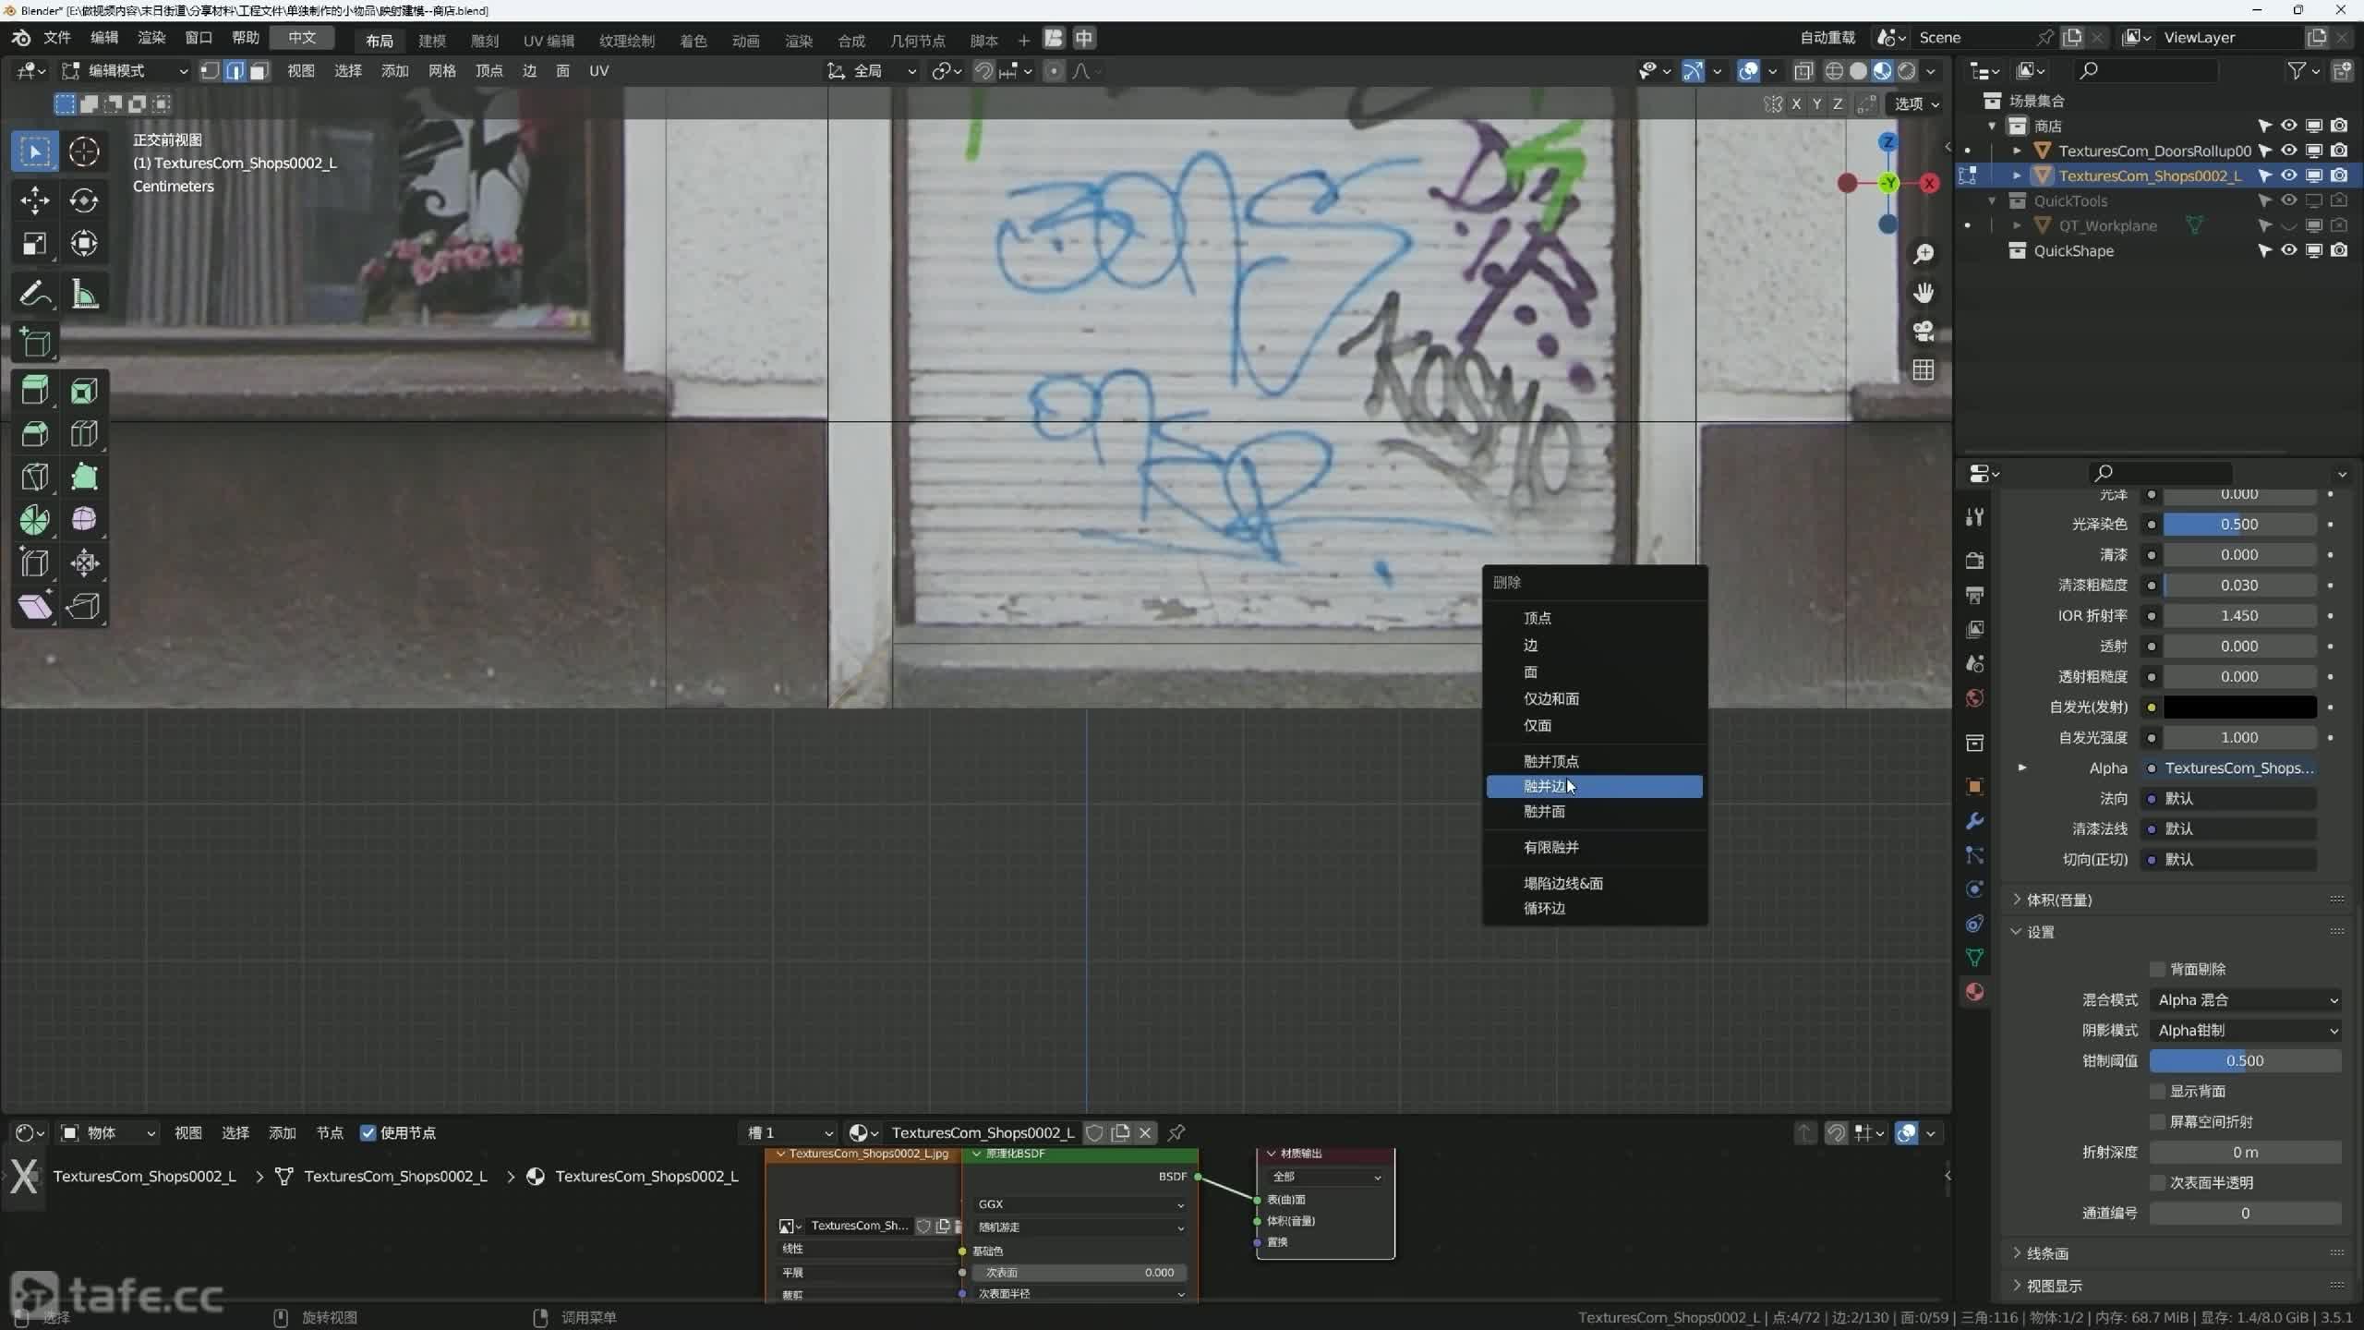Viewport: 2364px width, 1330px height.
Task: Select the Loop Cut tool
Action: pyautogui.click(x=84, y=434)
